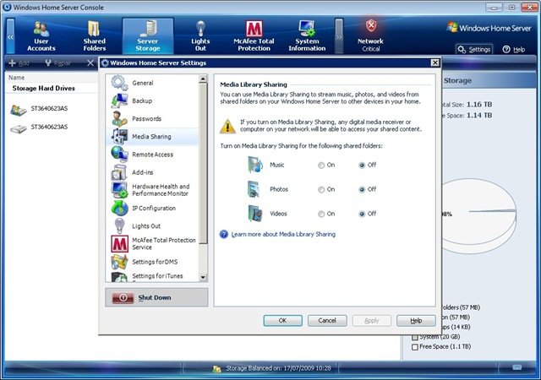Select Hardware Health and Performance Monitor icon
This screenshot has height=380, width=541.
[119, 190]
